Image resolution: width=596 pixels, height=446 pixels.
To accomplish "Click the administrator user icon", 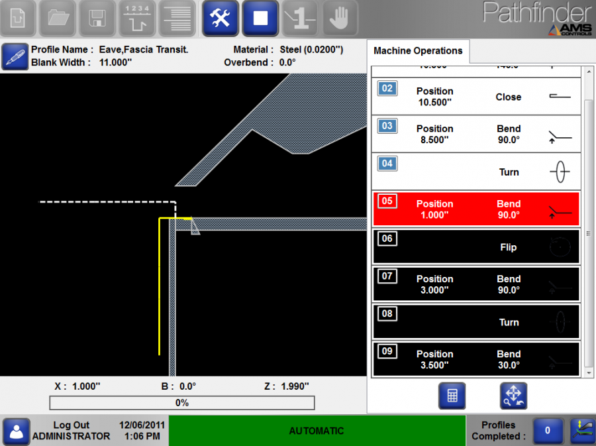I will (16, 431).
